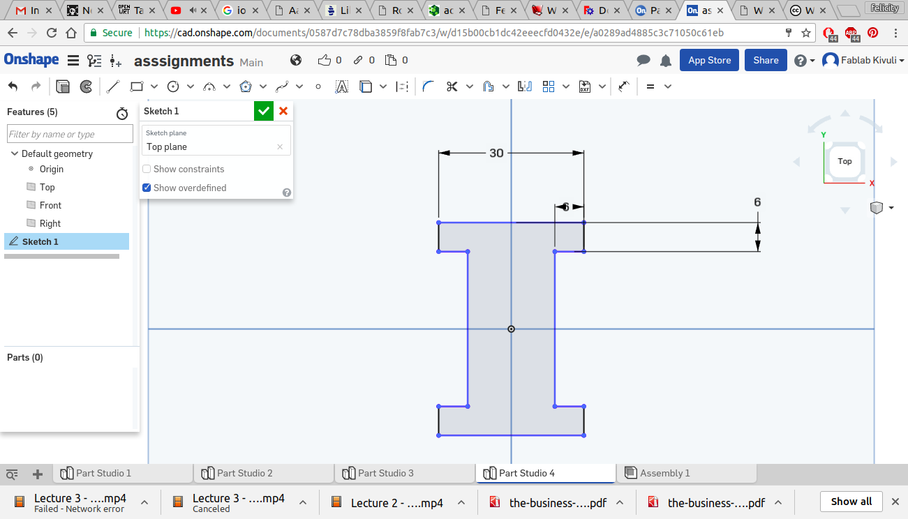Open the constraints dropdown beside Equal tool
Viewport: 908px width, 519px height.
coord(668,86)
